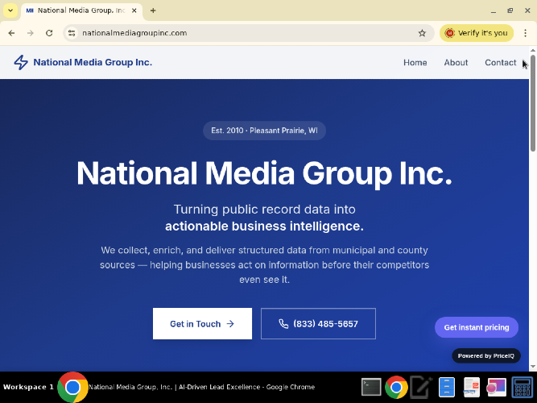Reload the page with refresh icon
Screen dimensions: 537x403
(49, 33)
